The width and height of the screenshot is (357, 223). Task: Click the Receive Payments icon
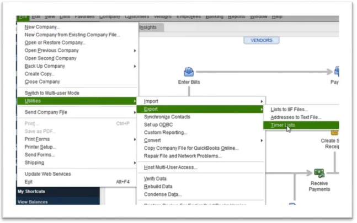pos(319,175)
